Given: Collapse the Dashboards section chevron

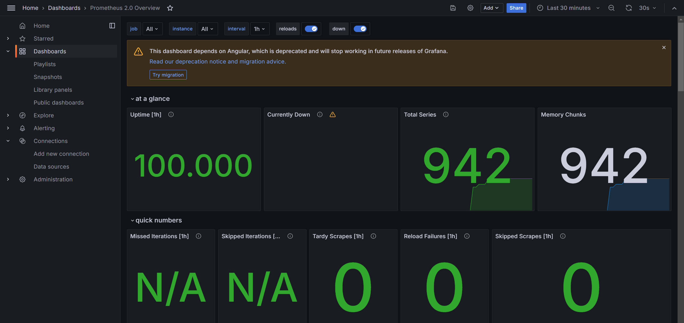Looking at the screenshot, I should [x=8, y=51].
